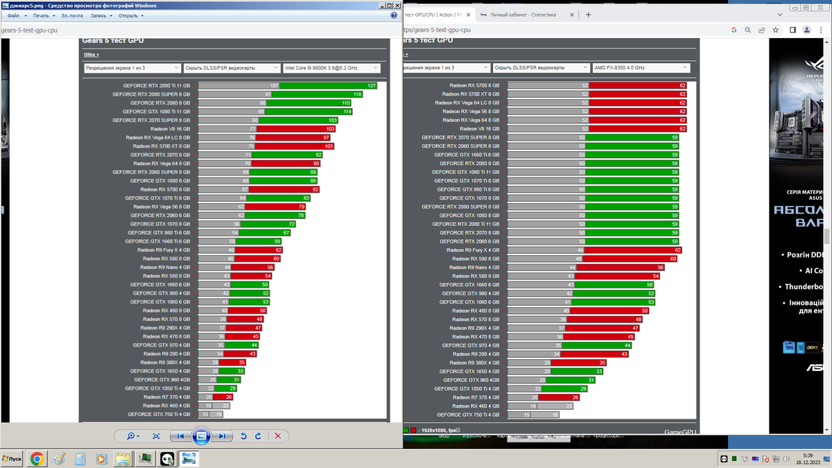Click the share page icon in Chrome
This screenshot has width=832, height=468.
point(761,30)
